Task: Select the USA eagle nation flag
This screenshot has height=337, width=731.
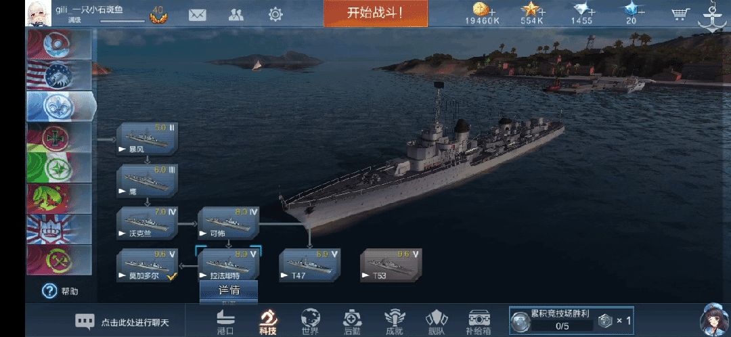Action: pos(59,75)
